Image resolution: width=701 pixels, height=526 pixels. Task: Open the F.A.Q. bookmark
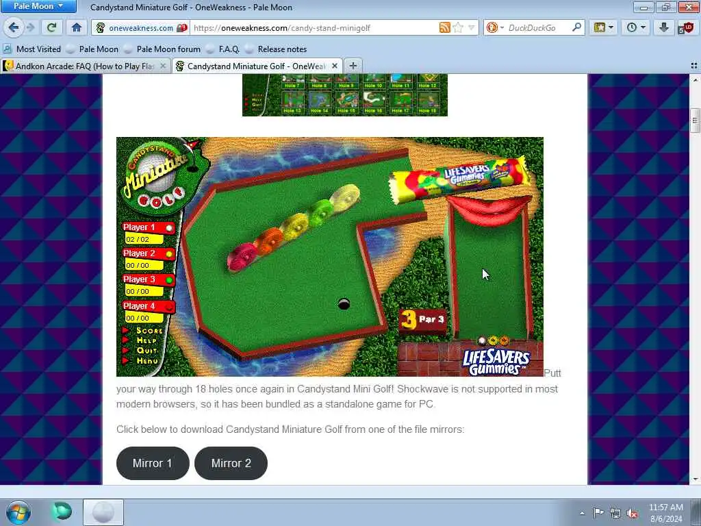point(222,49)
